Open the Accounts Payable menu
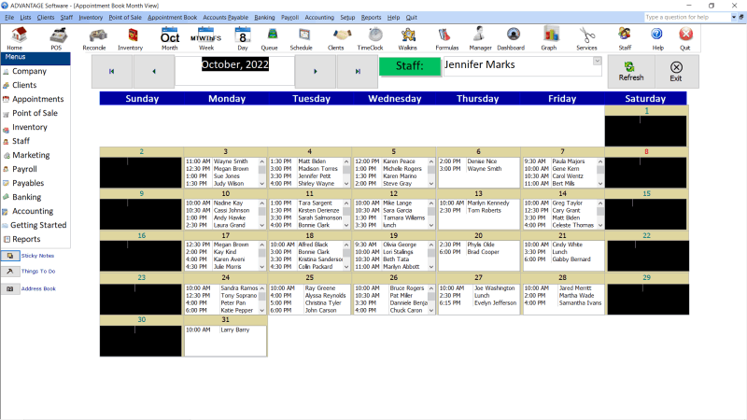 click(224, 17)
